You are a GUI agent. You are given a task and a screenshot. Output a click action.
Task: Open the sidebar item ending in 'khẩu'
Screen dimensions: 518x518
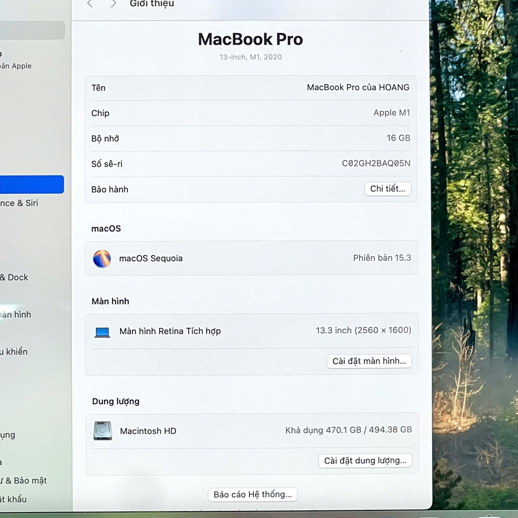(13, 499)
